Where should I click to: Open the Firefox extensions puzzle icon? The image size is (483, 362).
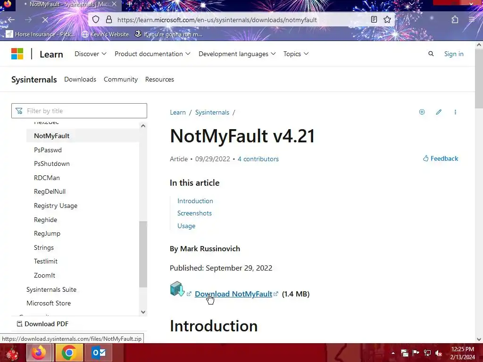point(455,20)
